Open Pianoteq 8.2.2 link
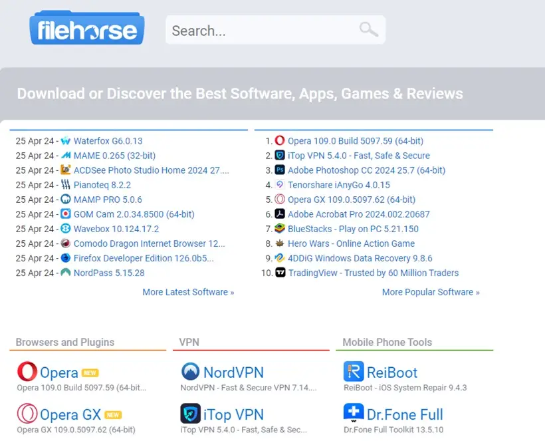Image resolution: width=545 pixels, height=441 pixels. click(x=102, y=185)
